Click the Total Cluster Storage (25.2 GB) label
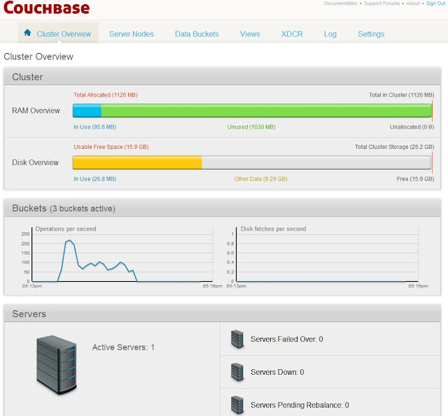Screen dimensions: 448x416 coord(395,147)
